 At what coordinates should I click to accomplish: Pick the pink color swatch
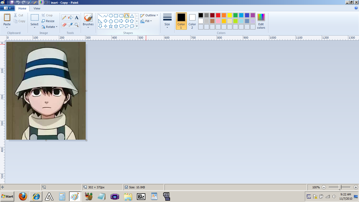pyautogui.click(x=218, y=21)
